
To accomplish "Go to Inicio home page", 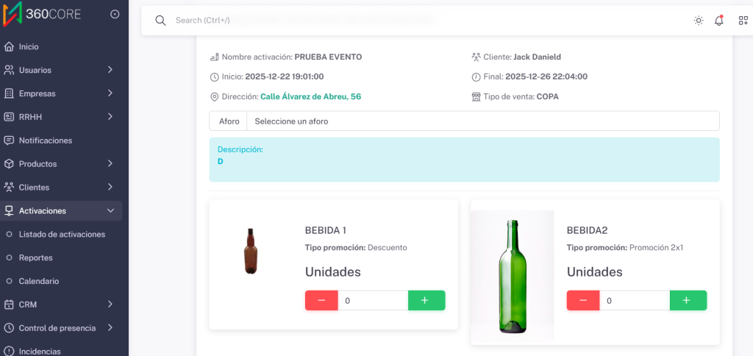I will click(29, 46).
